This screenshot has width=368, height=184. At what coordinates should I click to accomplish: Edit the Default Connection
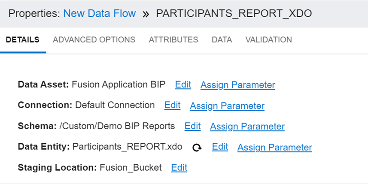click(x=172, y=105)
